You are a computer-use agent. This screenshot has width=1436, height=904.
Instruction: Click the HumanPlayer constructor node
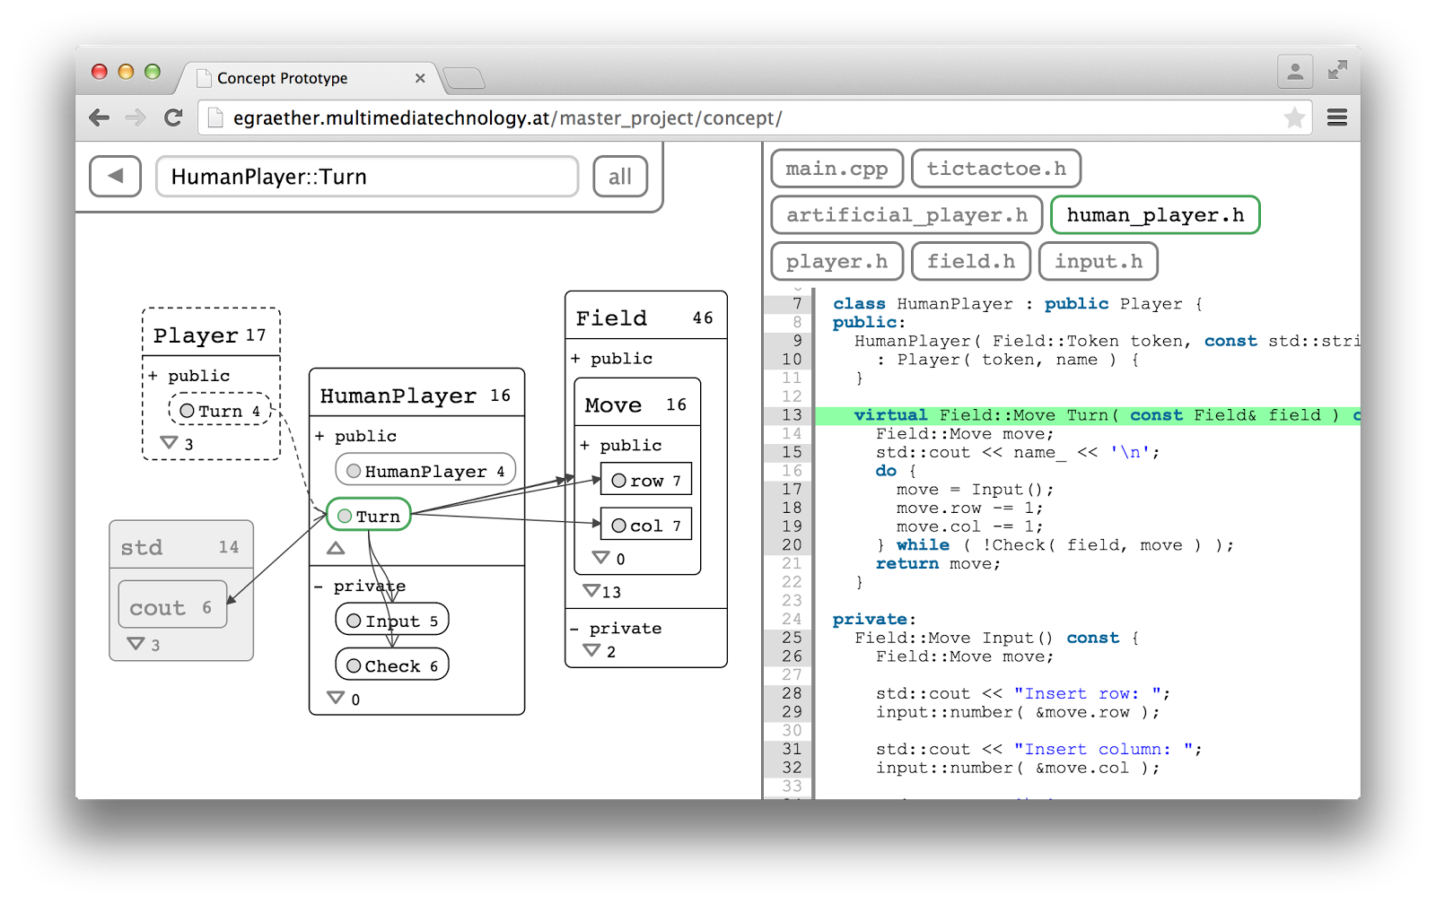point(424,469)
